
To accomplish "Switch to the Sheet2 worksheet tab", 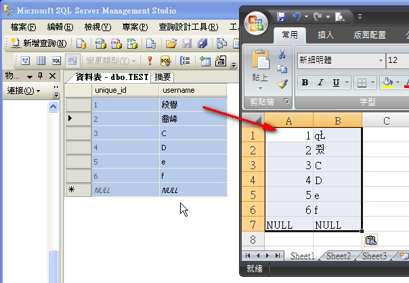I will [x=339, y=256].
